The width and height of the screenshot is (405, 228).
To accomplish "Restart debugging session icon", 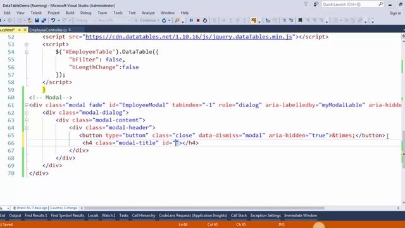I will click(x=205, y=20).
